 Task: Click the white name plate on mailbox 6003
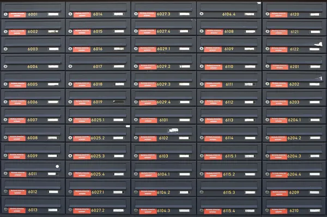click(x=53, y=49)
